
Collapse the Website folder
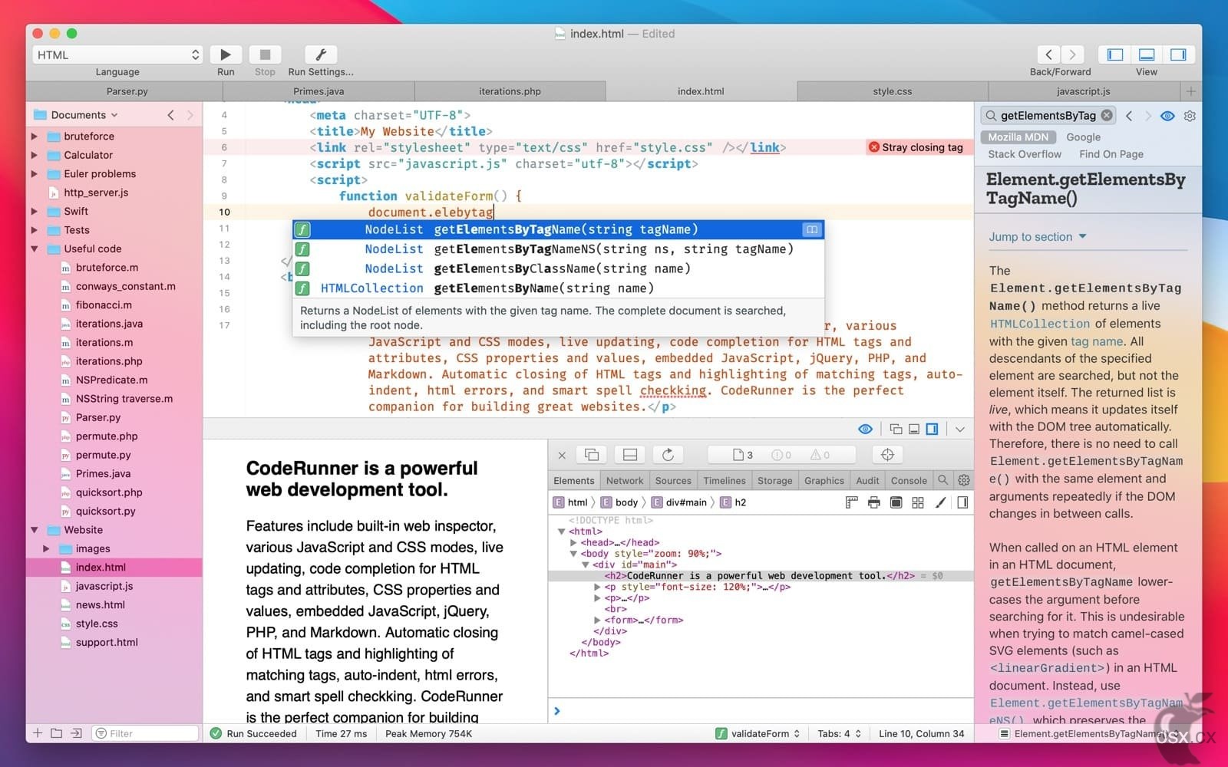point(35,530)
